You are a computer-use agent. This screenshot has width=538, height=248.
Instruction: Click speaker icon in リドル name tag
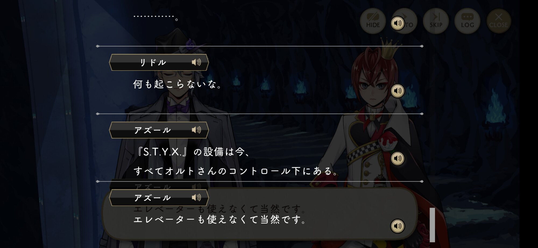coord(196,62)
